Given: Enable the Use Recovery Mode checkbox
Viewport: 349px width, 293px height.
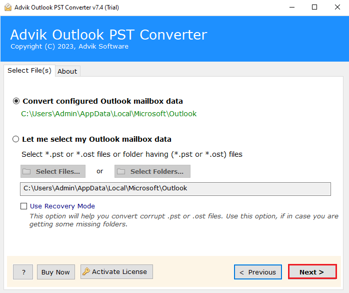Looking at the screenshot, I should coord(24,206).
